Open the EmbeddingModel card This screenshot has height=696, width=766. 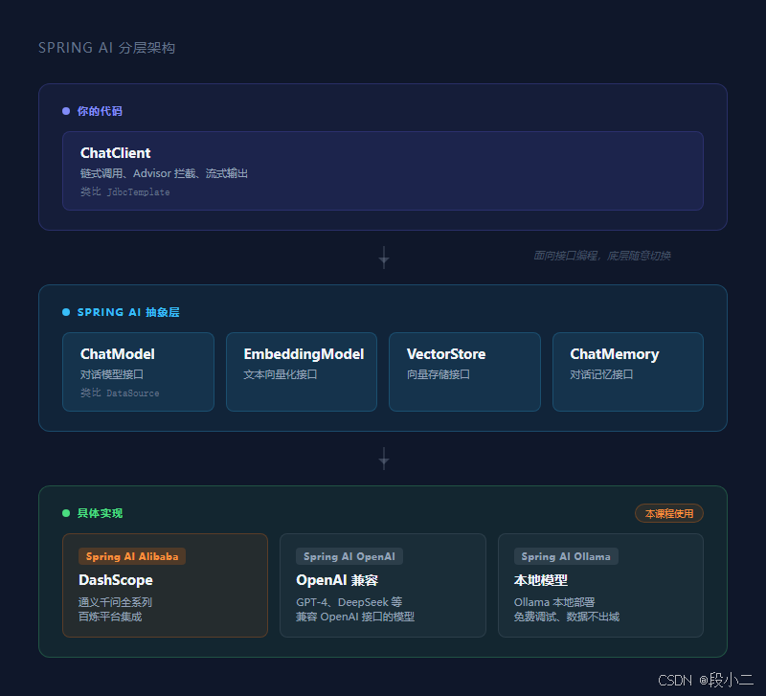coord(302,372)
